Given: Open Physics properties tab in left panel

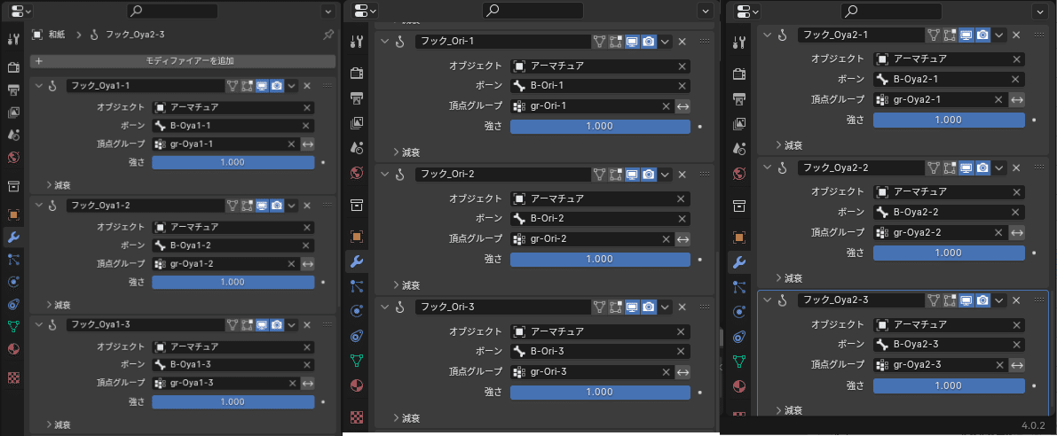Looking at the screenshot, I should (x=13, y=282).
